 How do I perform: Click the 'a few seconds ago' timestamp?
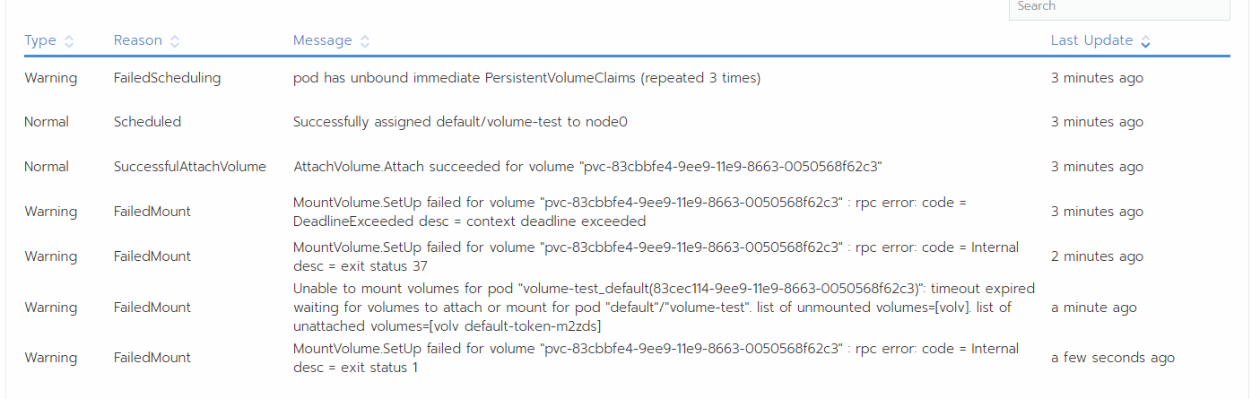(1112, 358)
